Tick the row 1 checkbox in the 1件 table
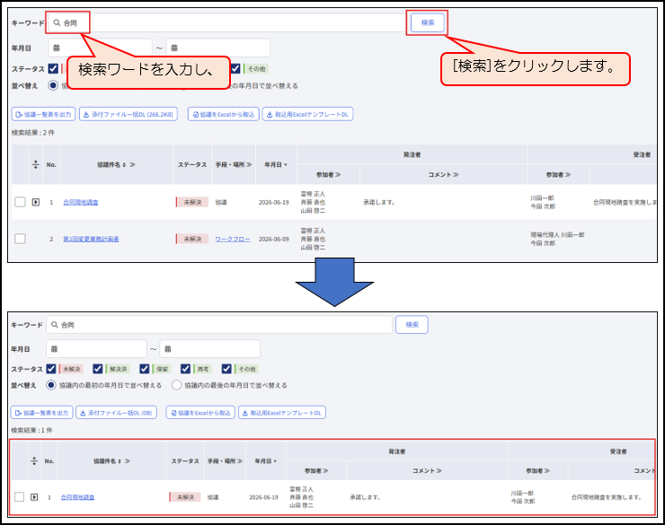Viewport: 665px width, 525px height. [x=19, y=496]
